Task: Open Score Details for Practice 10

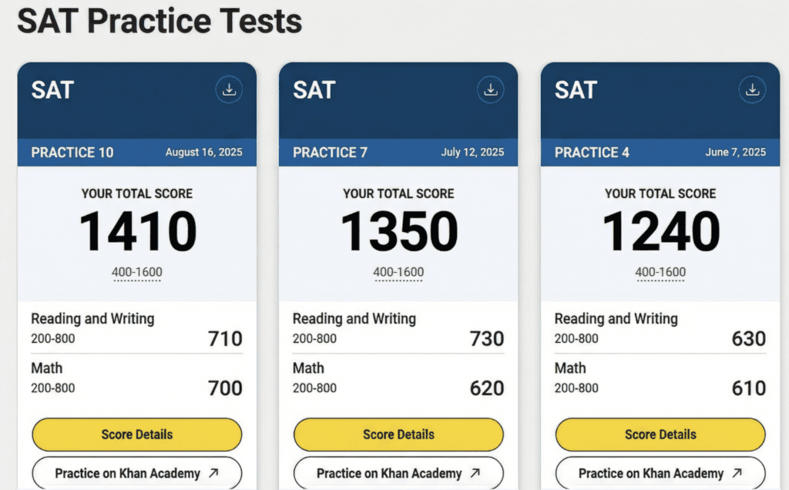Action: coord(137,435)
